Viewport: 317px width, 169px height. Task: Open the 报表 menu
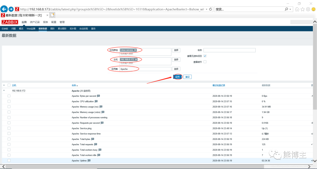(45, 22)
